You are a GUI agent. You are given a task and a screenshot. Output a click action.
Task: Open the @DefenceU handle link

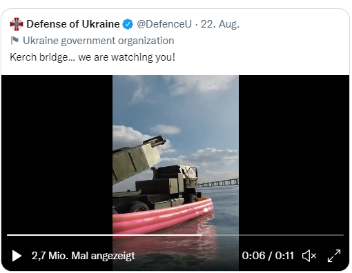point(164,24)
